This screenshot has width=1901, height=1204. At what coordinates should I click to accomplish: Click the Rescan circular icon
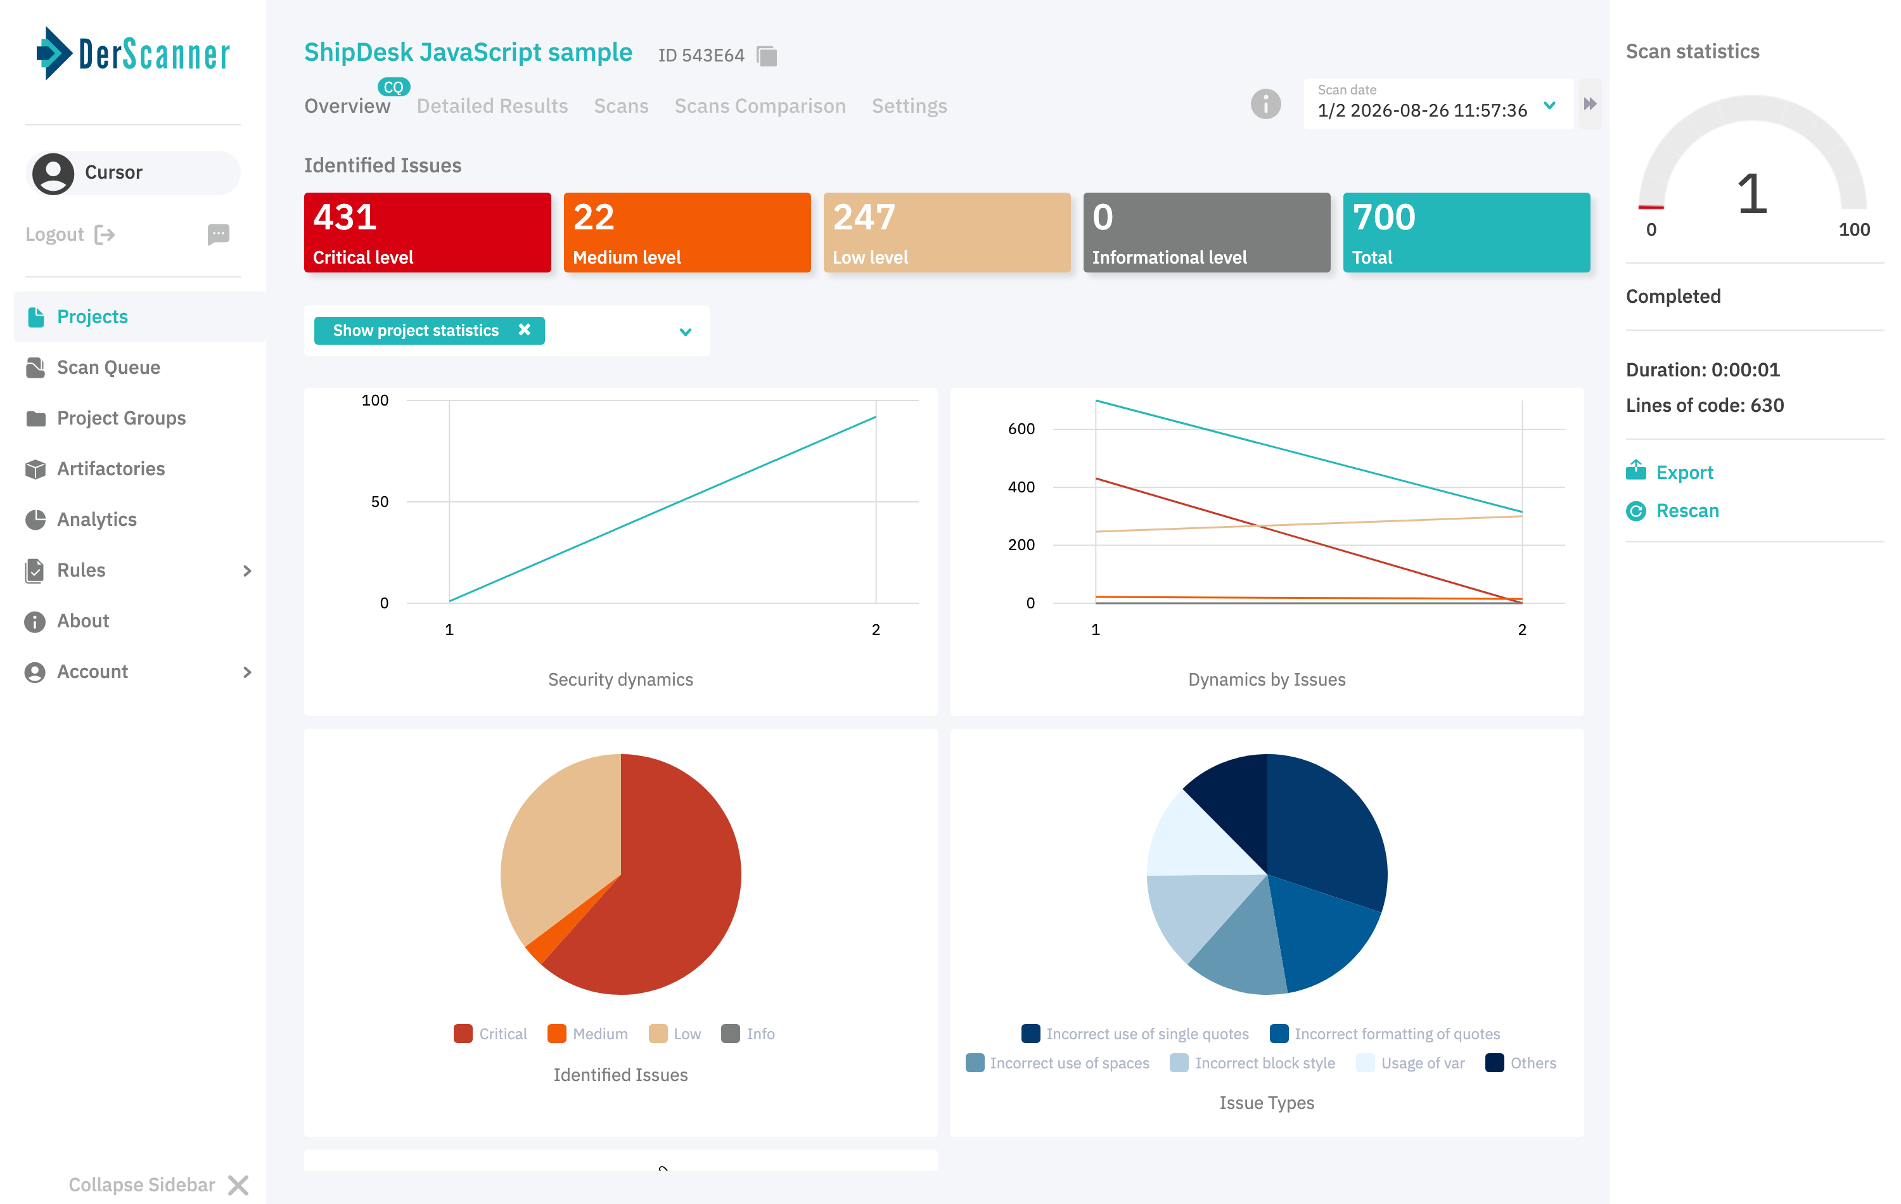[1635, 511]
